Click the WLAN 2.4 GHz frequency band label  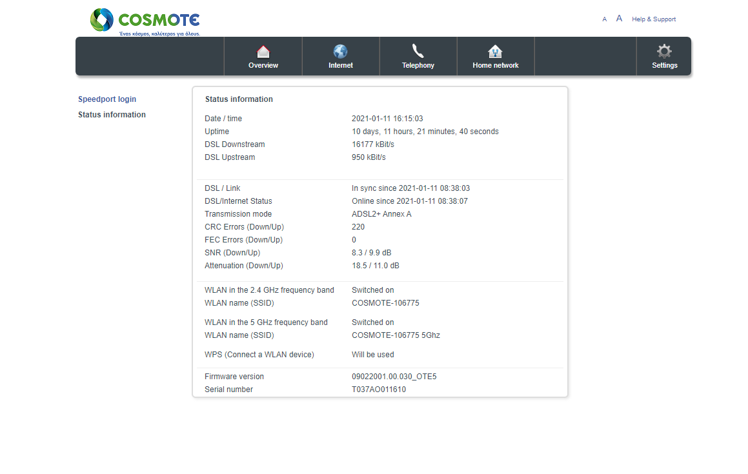(x=270, y=290)
